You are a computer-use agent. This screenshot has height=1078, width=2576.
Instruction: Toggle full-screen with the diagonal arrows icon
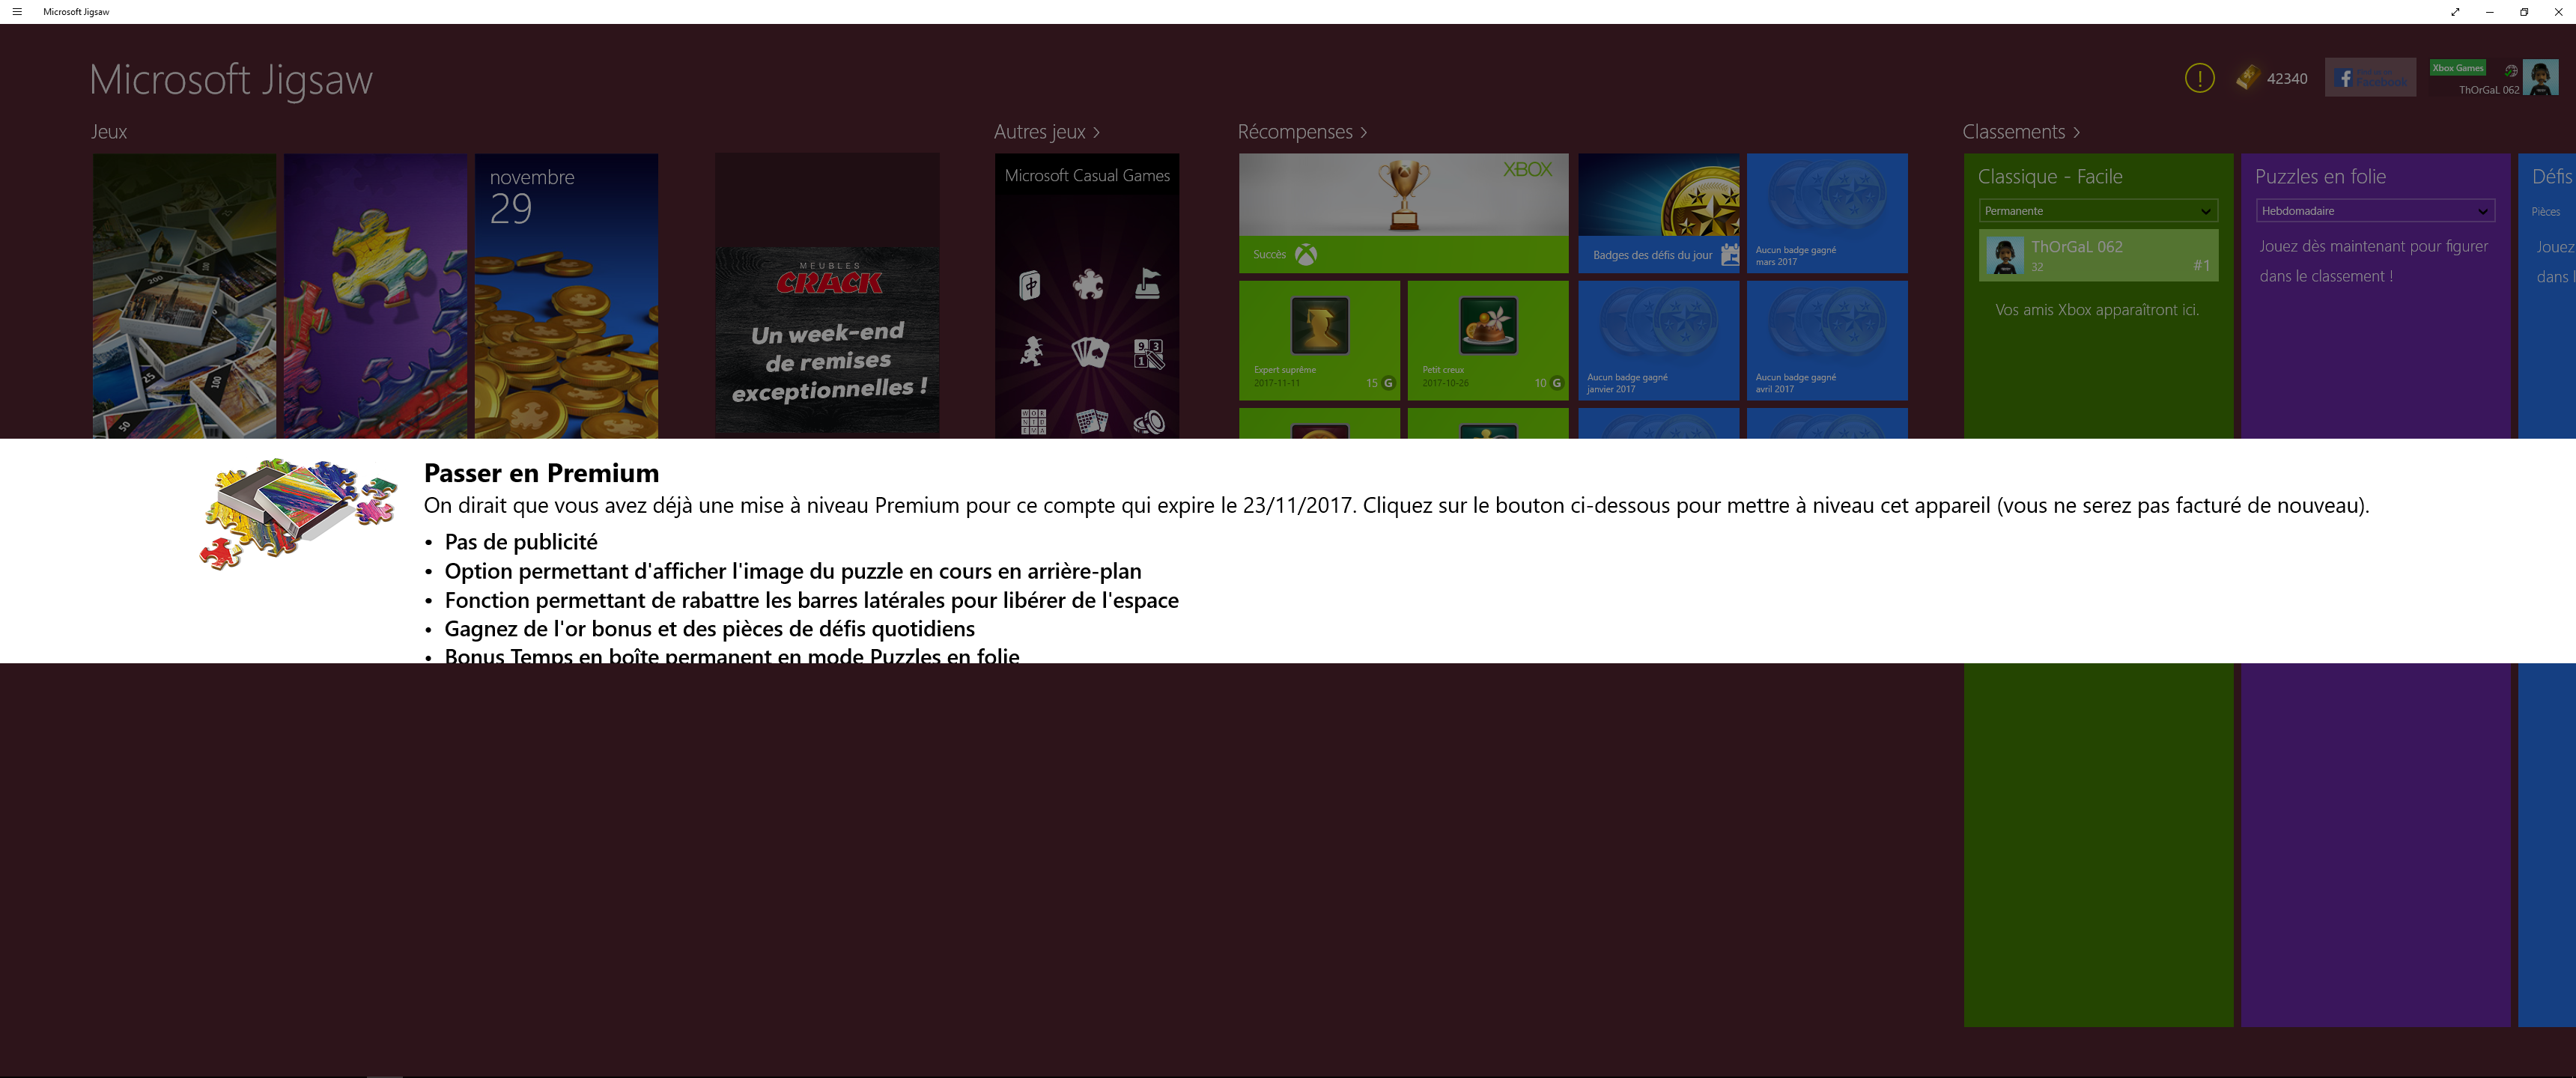tap(2455, 12)
